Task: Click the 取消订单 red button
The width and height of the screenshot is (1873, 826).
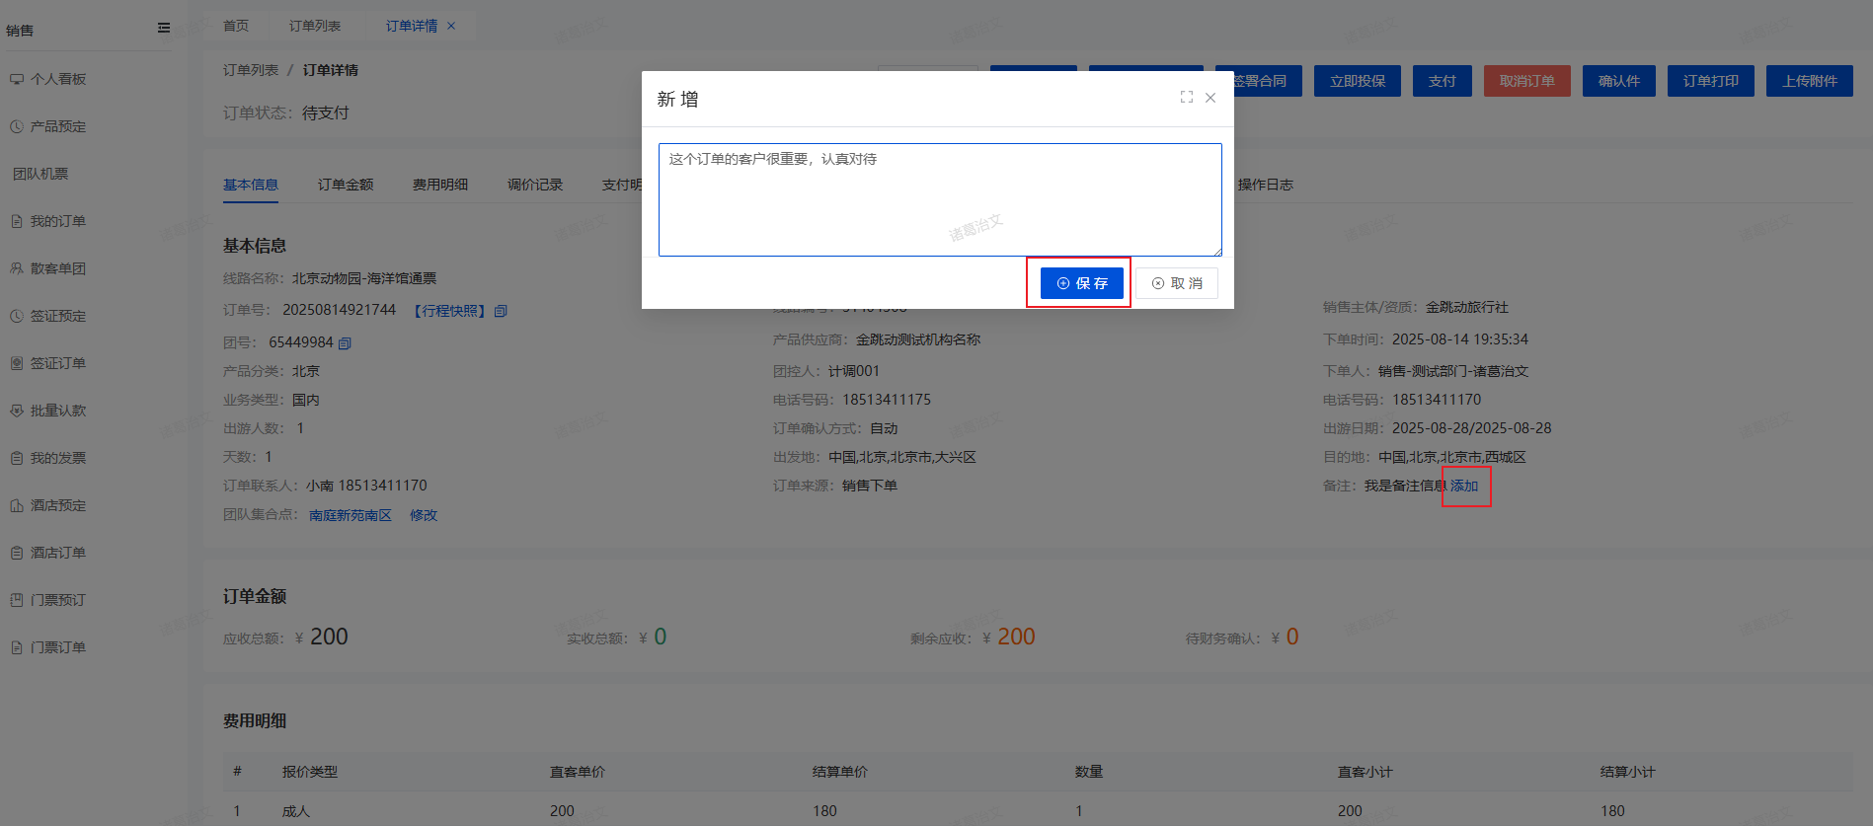Action: [1526, 81]
